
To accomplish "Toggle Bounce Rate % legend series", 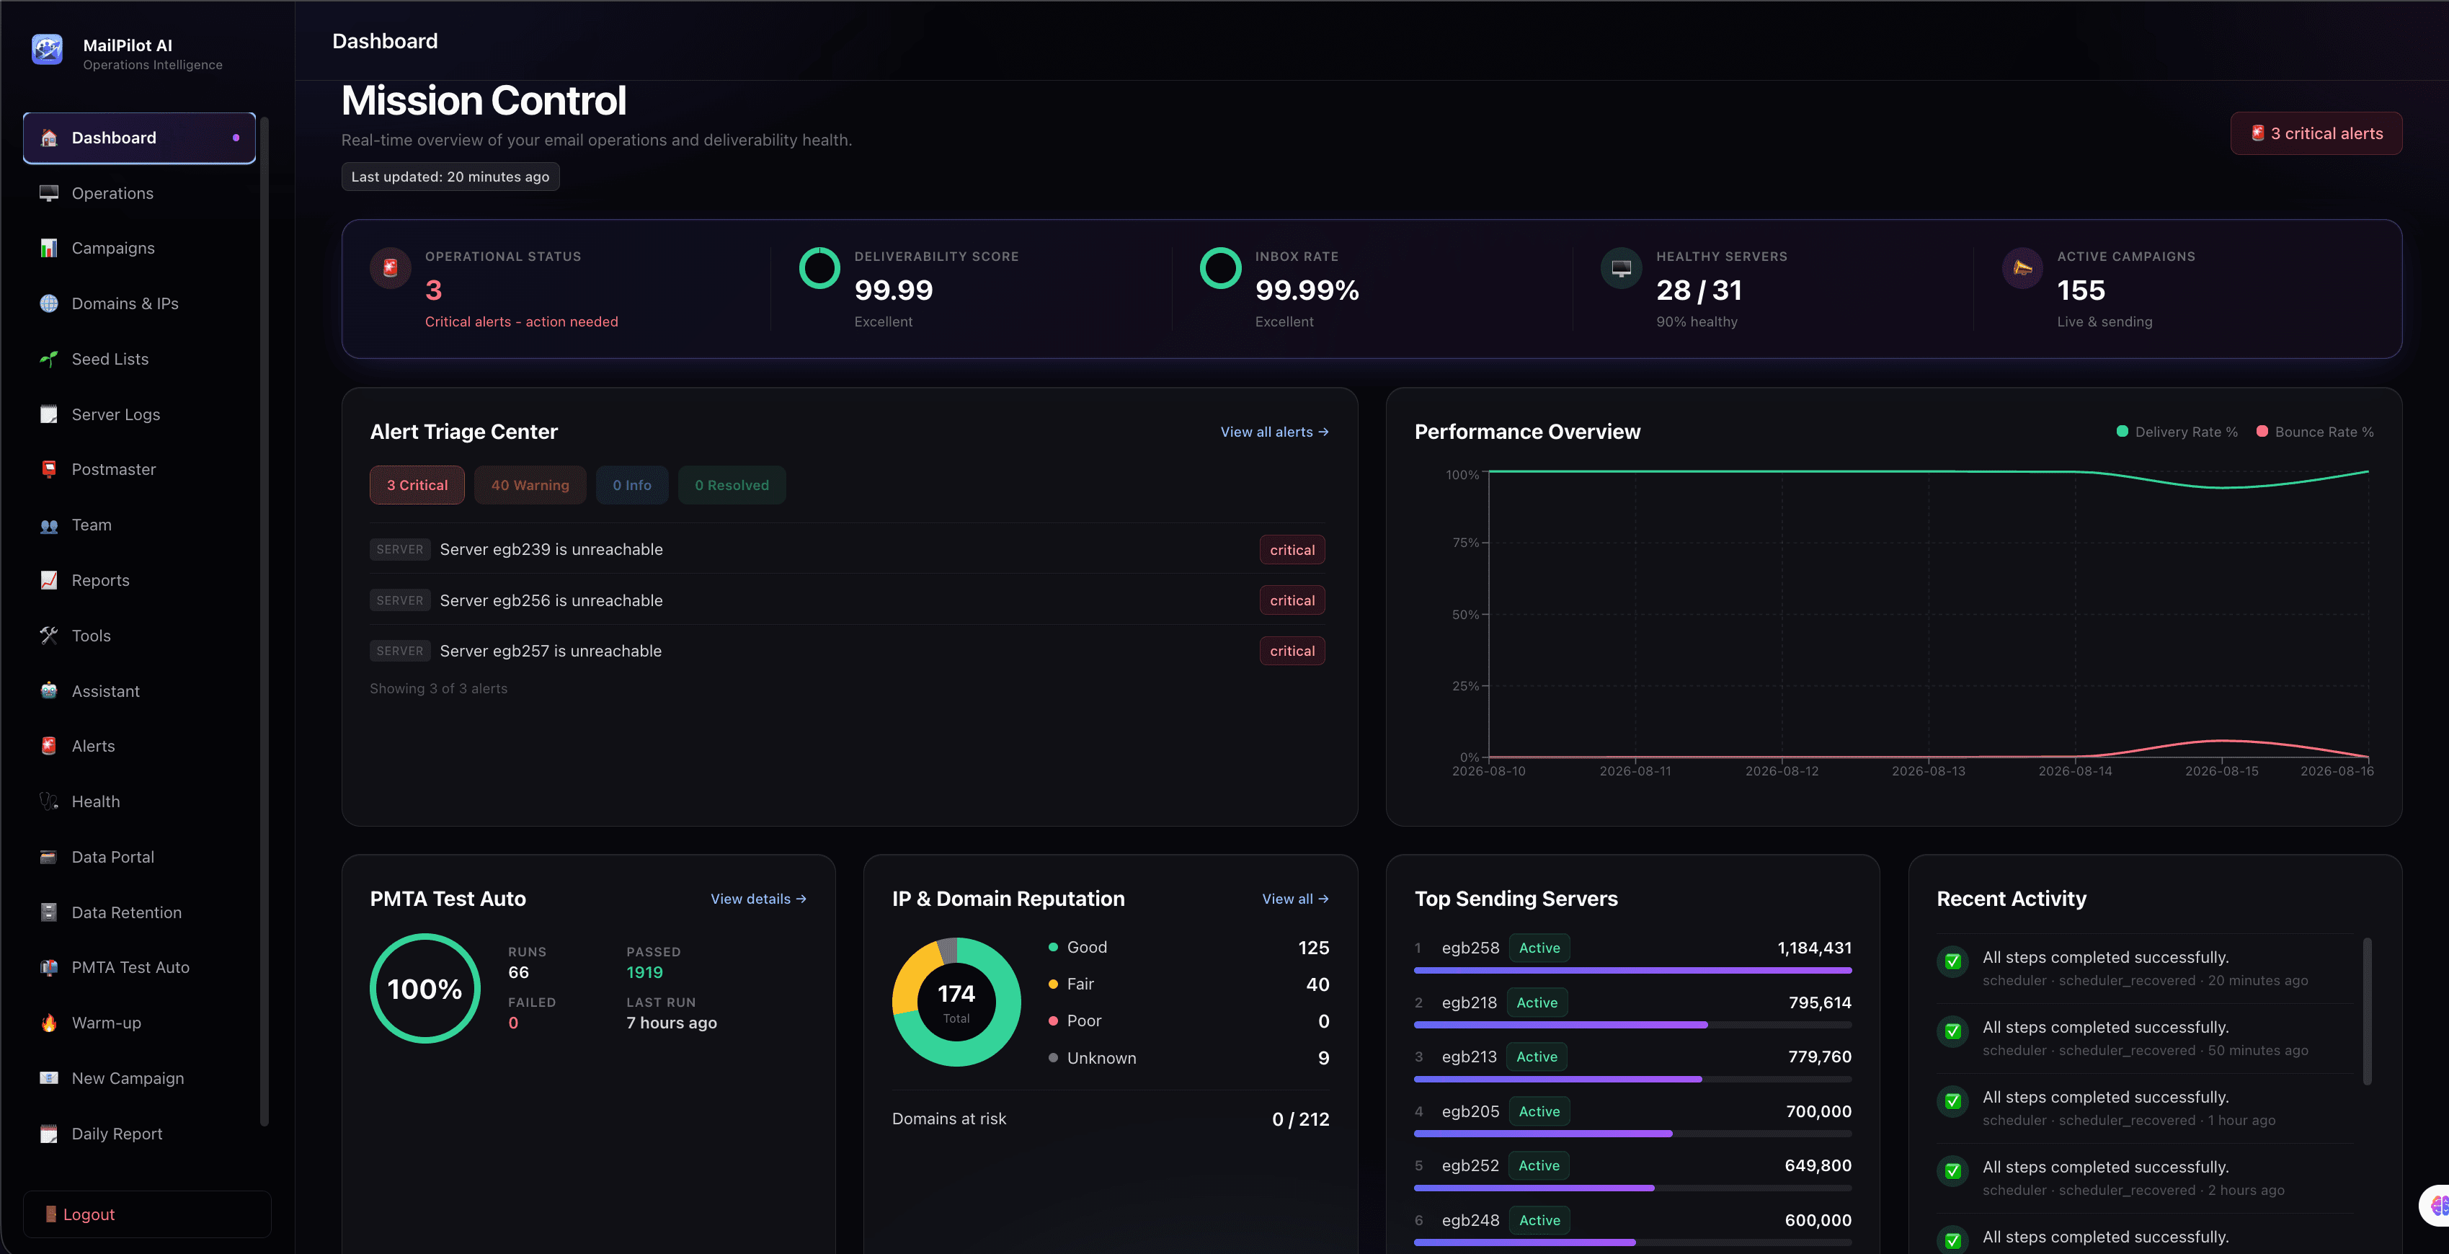I will tap(2316, 432).
